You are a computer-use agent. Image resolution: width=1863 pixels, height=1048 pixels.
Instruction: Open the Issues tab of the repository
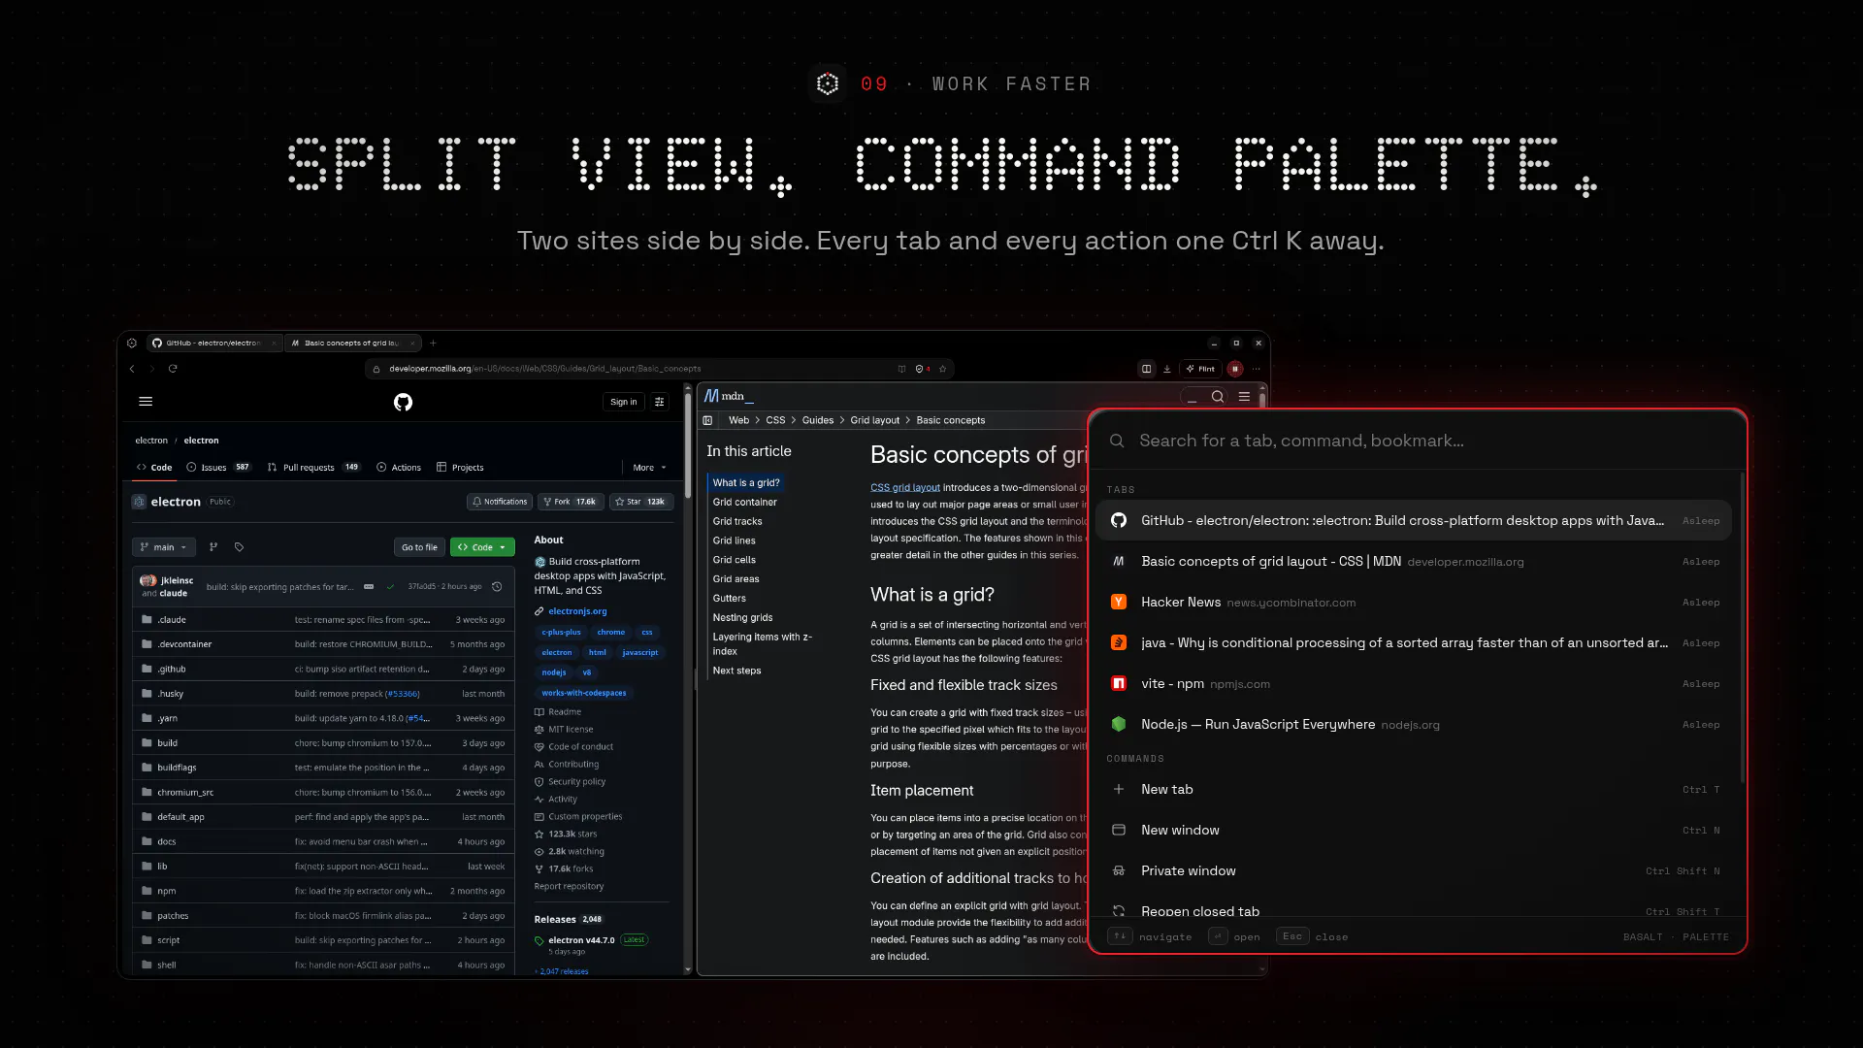218,468
